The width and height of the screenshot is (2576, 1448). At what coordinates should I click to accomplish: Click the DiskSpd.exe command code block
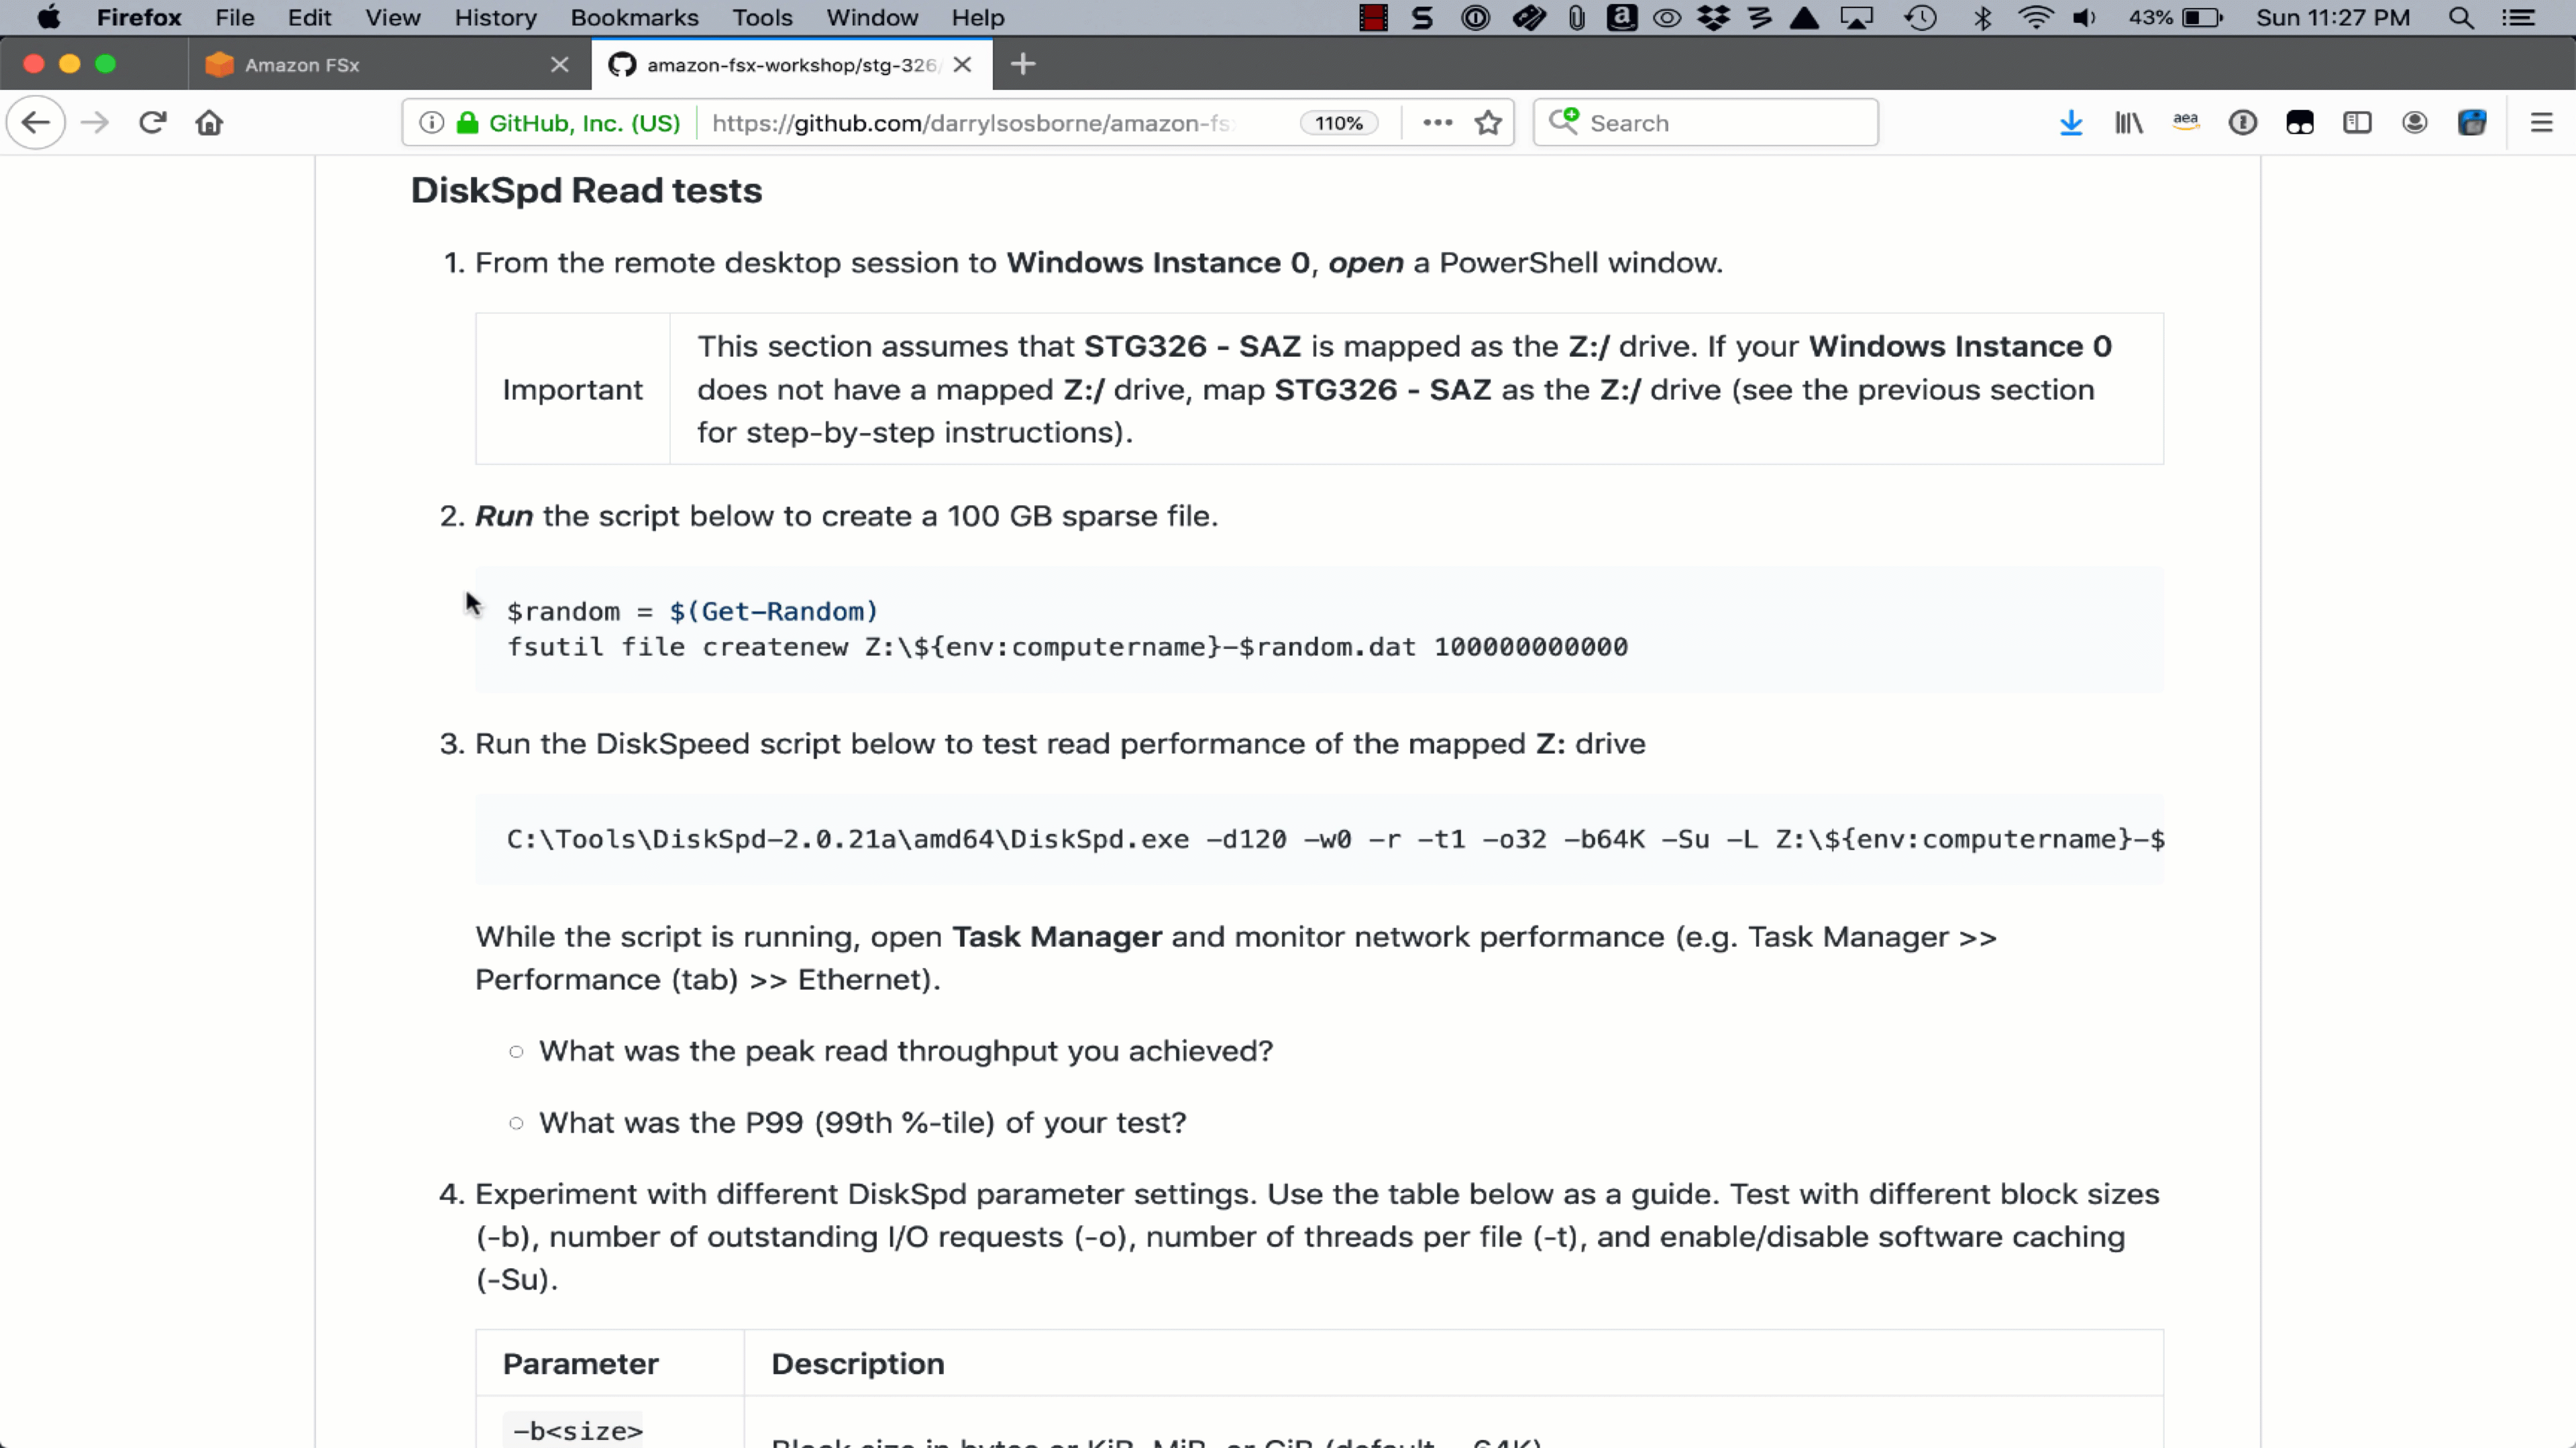[1319, 839]
